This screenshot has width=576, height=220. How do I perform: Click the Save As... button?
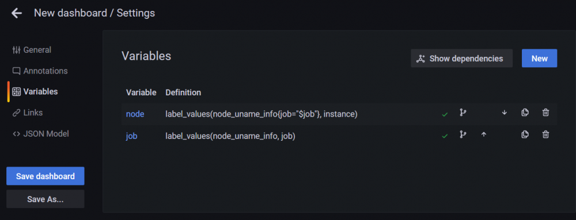45,199
